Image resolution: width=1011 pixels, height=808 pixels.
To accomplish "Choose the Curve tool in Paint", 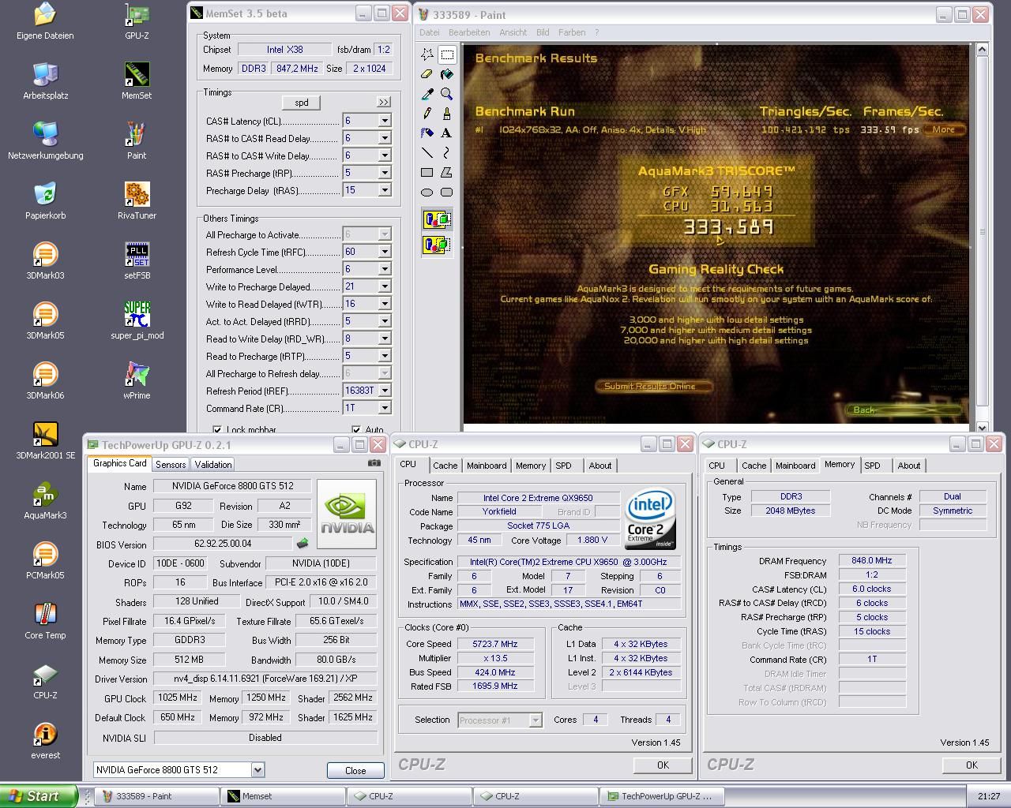I will tap(447, 153).
